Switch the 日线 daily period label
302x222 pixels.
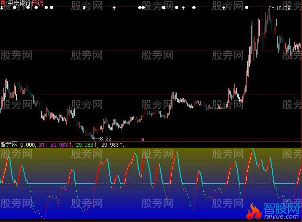click(37, 3)
